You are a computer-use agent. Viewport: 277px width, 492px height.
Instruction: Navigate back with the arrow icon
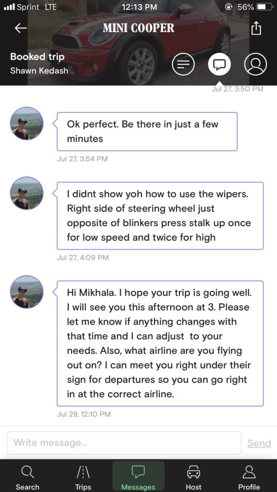[x=20, y=28]
